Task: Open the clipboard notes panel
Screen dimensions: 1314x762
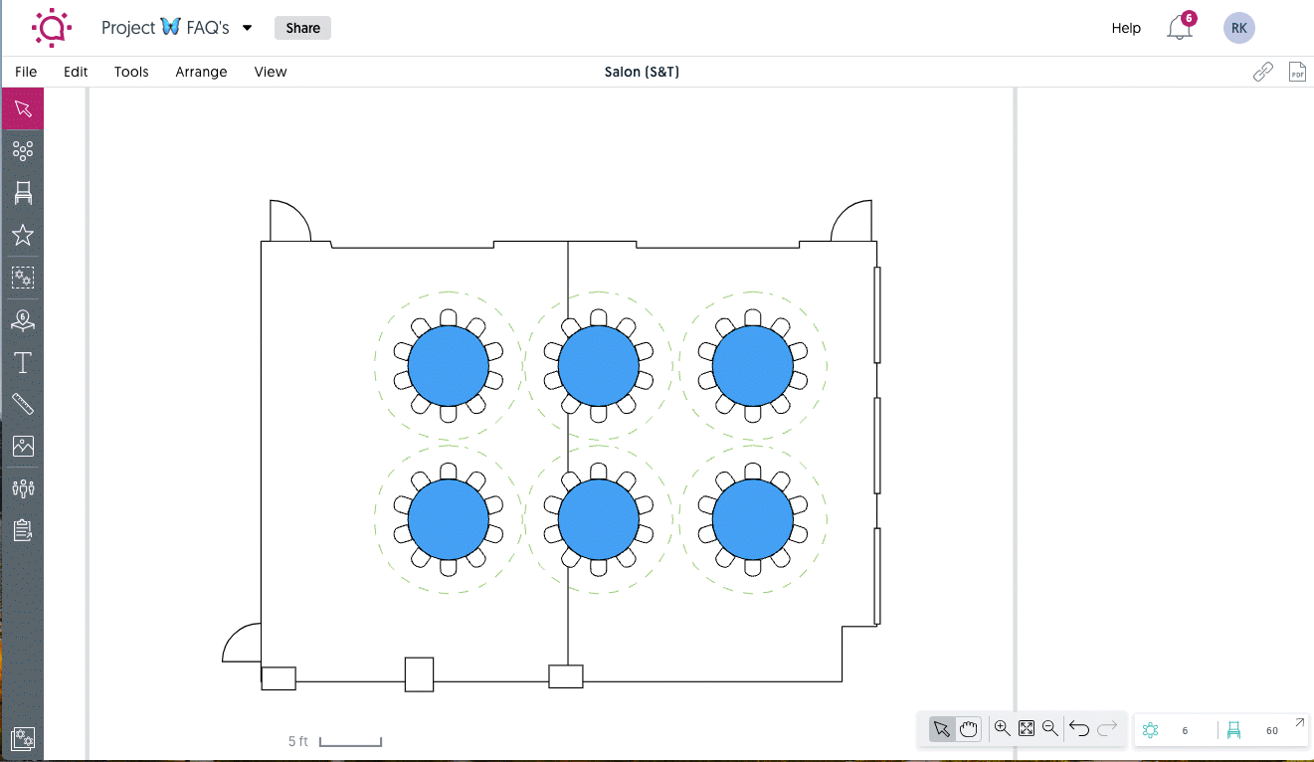Action: (x=22, y=529)
